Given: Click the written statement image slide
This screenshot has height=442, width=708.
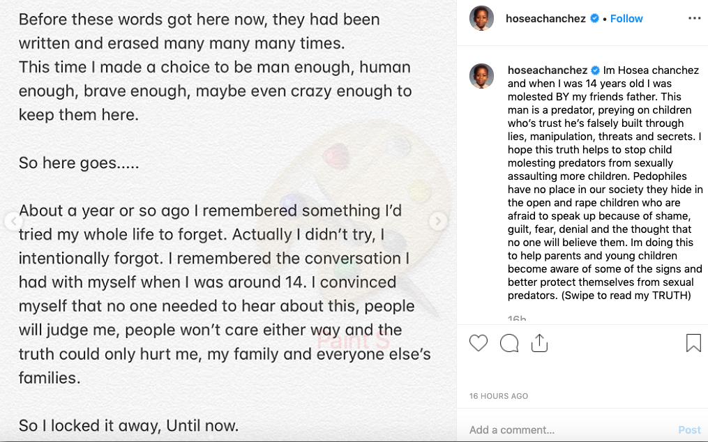Looking at the screenshot, I should pyautogui.click(x=228, y=221).
